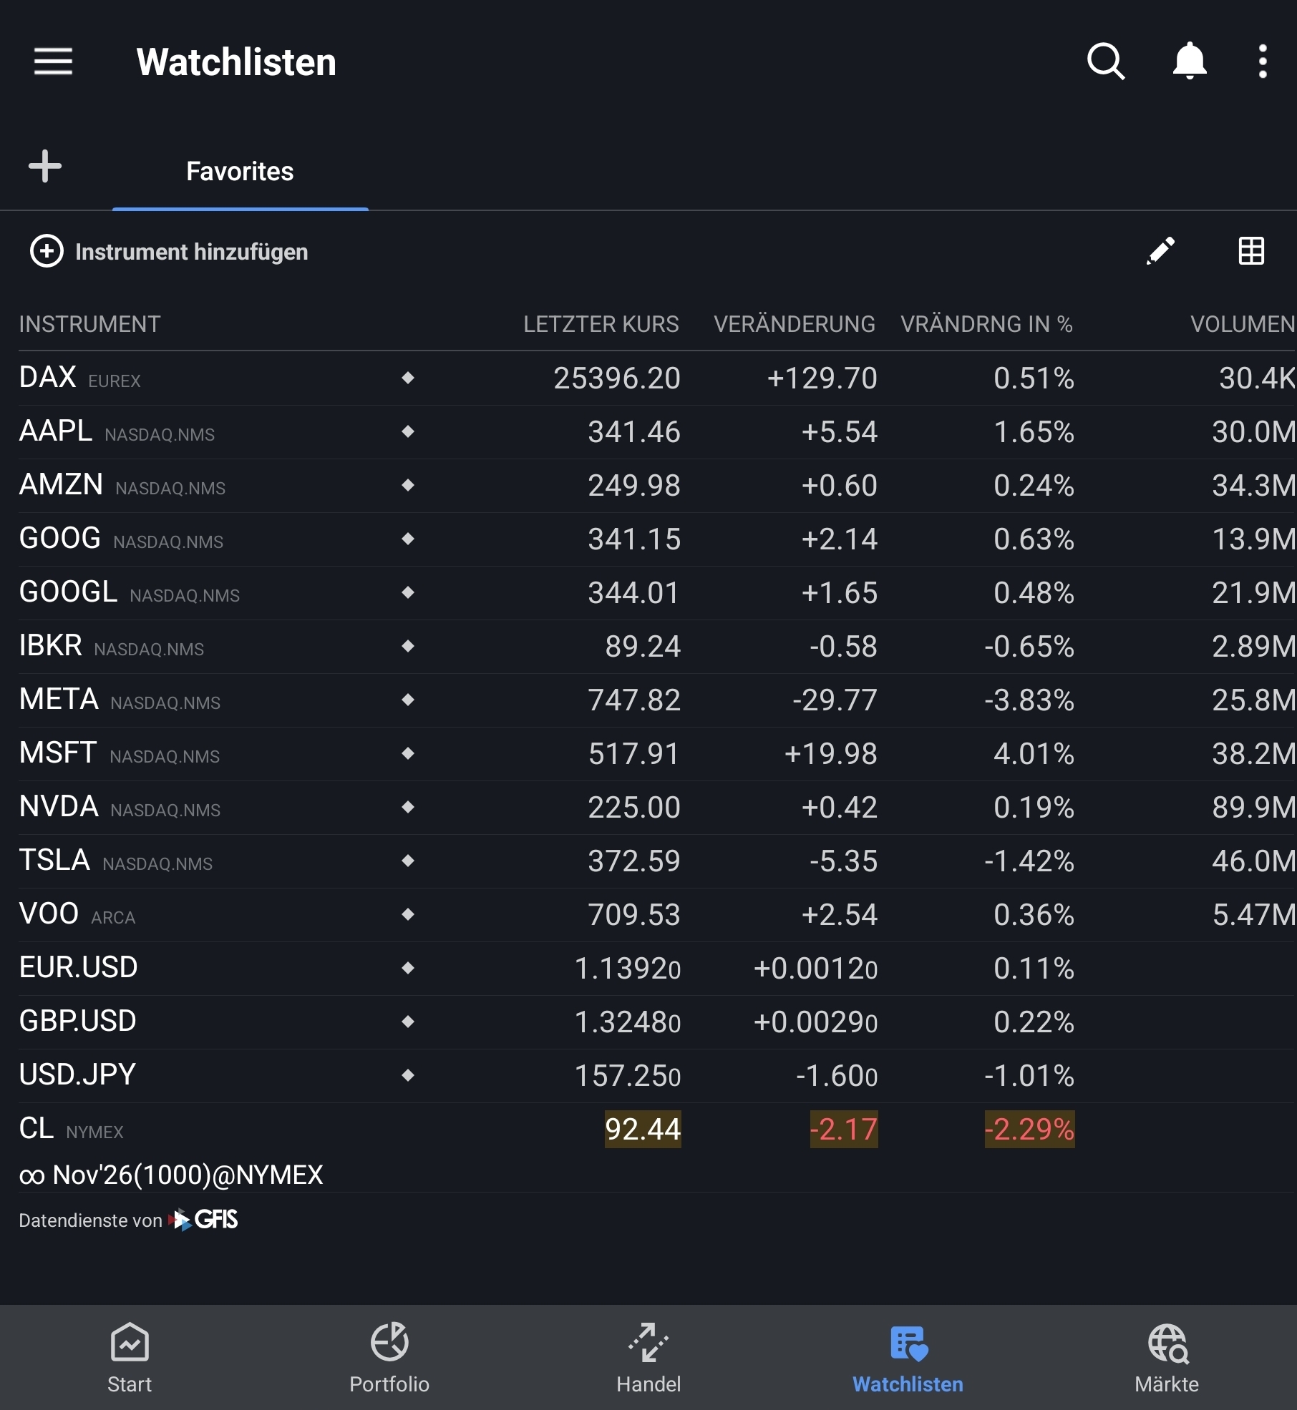This screenshot has height=1410, width=1297.
Task: Open the three-dot overflow menu
Action: pyautogui.click(x=1263, y=62)
